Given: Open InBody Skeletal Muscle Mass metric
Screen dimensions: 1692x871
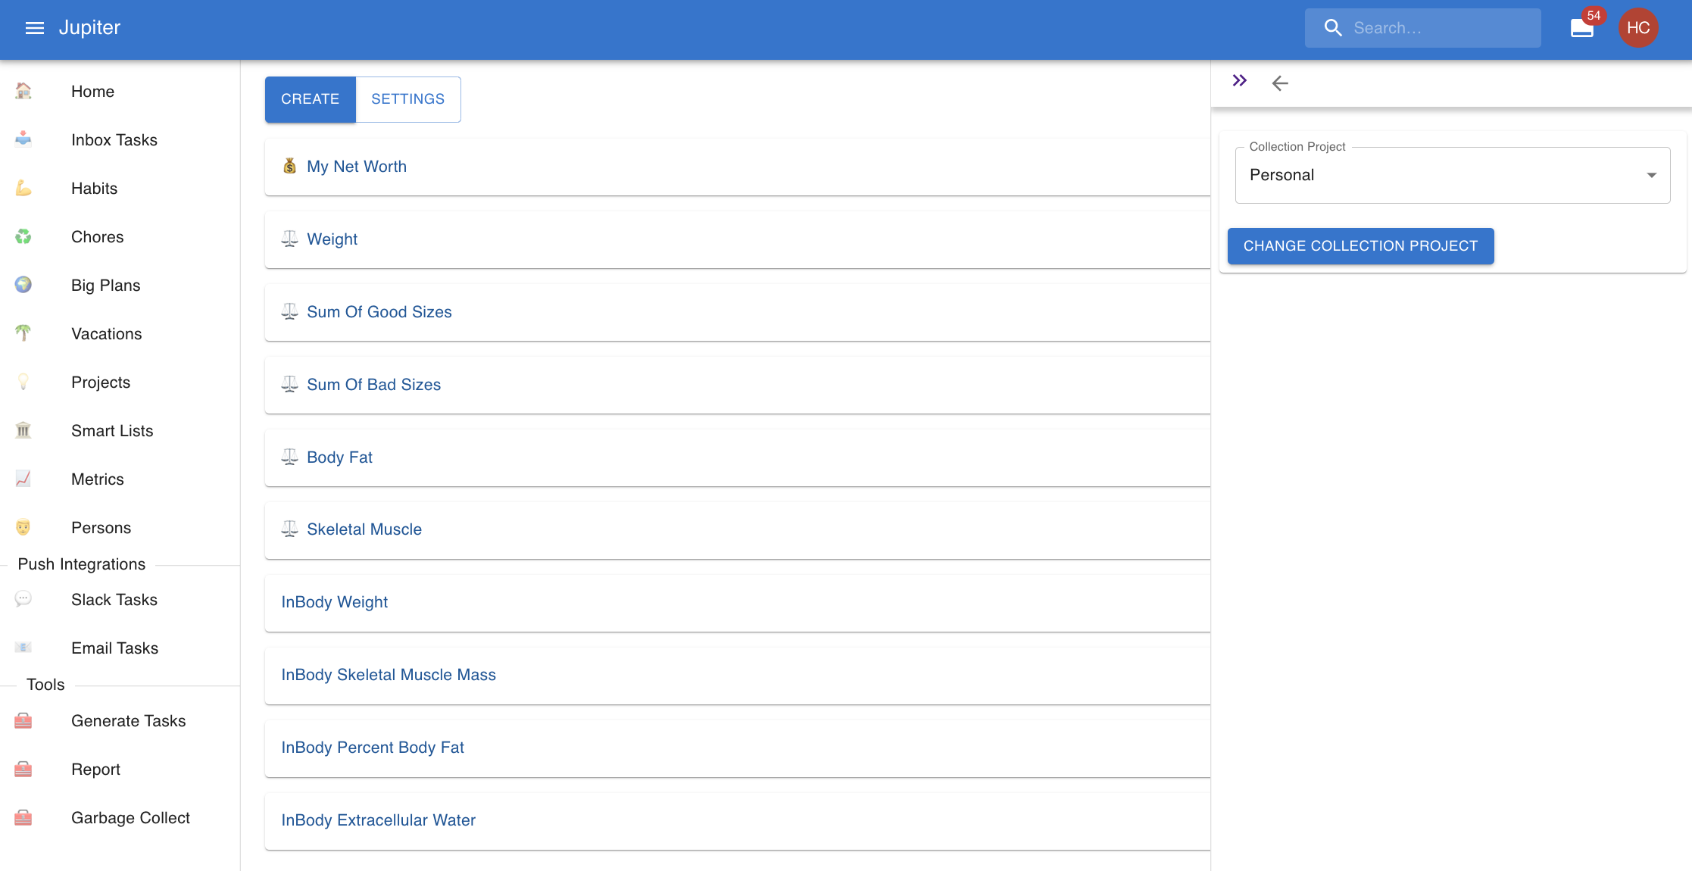Looking at the screenshot, I should [389, 675].
